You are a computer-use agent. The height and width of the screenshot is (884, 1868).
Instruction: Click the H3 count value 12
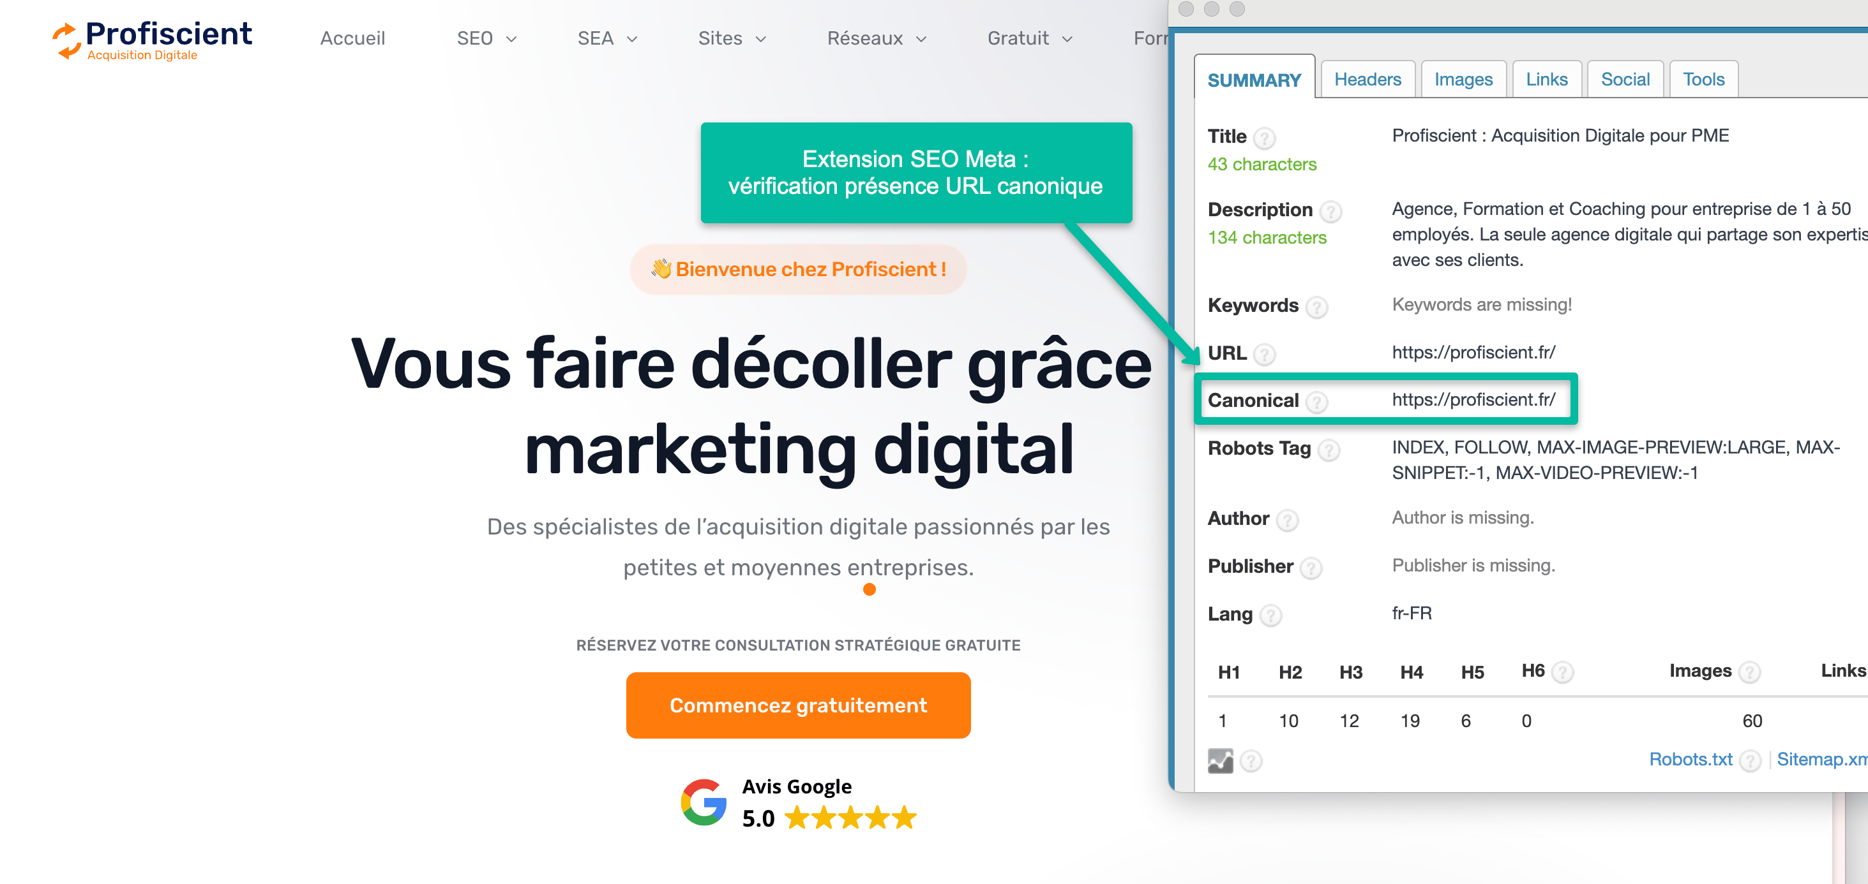(x=1349, y=721)
